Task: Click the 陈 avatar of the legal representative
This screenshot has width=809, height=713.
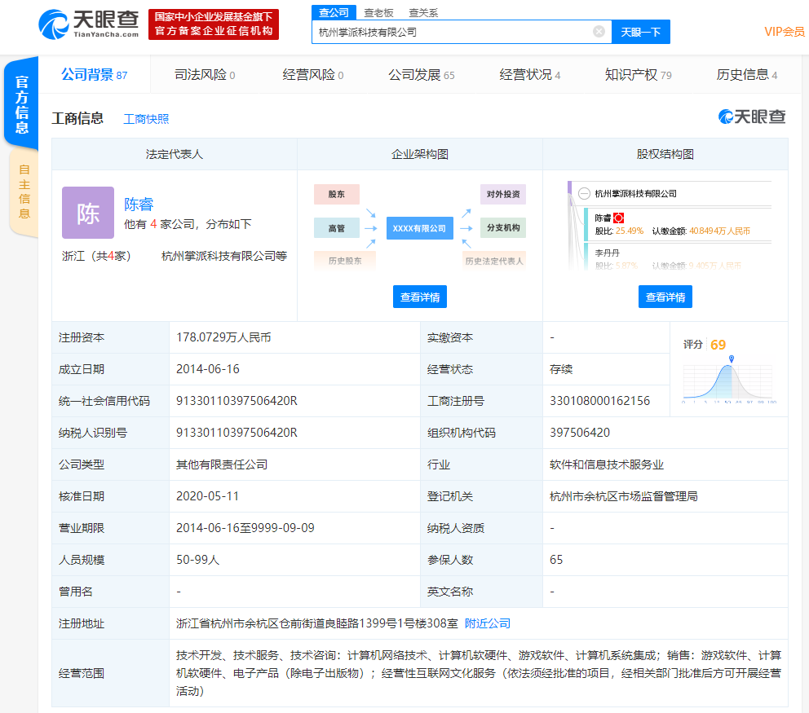Action: click(x=87, y=212)
